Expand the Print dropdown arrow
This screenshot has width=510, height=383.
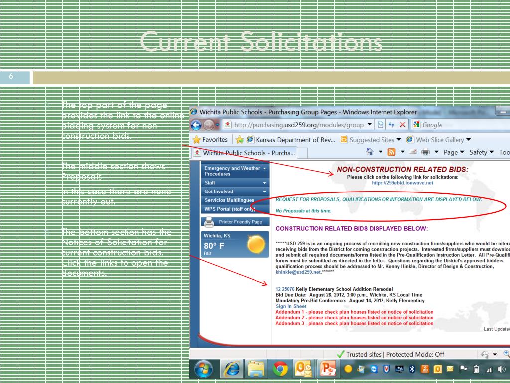coord(436,152)
